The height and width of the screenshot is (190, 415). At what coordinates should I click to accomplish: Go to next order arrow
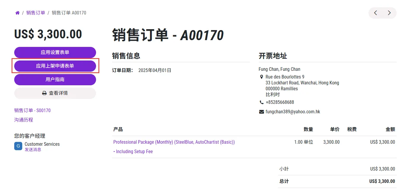click(x=389, y=13)
